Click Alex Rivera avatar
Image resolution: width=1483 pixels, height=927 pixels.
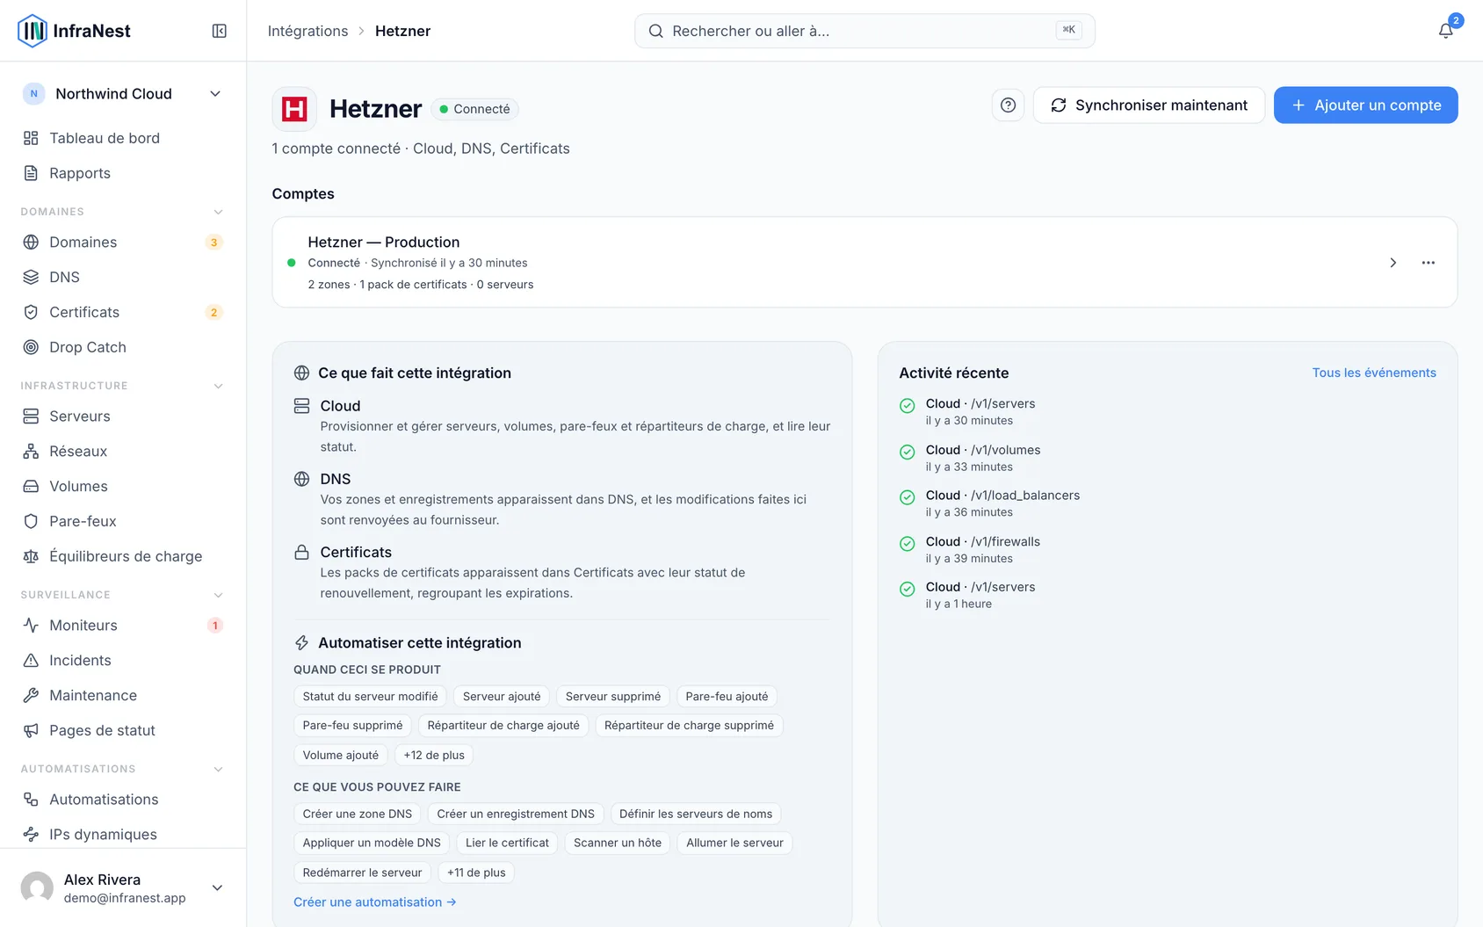(37, 887)
